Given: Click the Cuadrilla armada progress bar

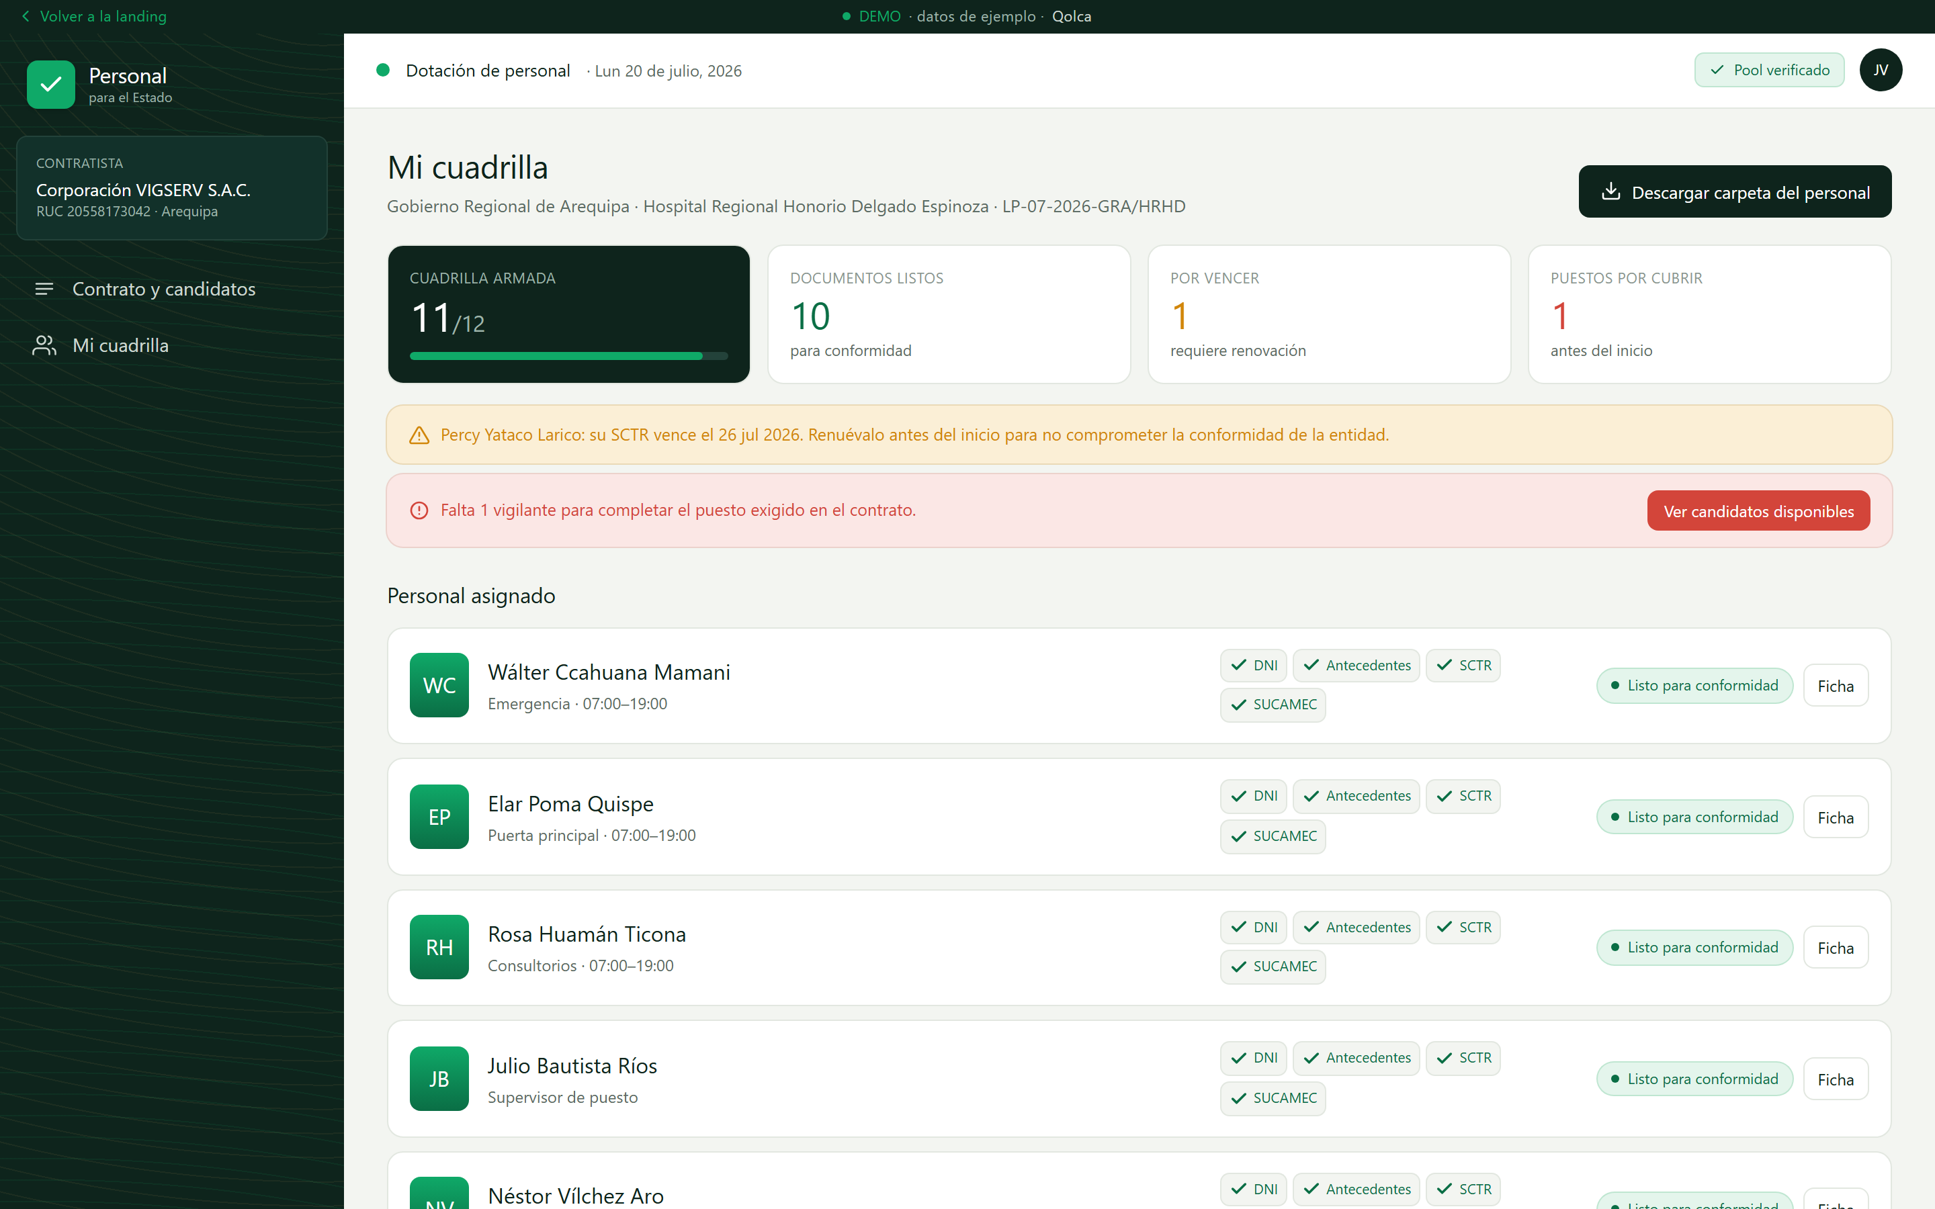Looking at the screenshot, I should pos(568,356).
